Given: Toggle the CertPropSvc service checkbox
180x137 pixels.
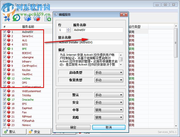Looking at the screenshot, I should point(4,66).
